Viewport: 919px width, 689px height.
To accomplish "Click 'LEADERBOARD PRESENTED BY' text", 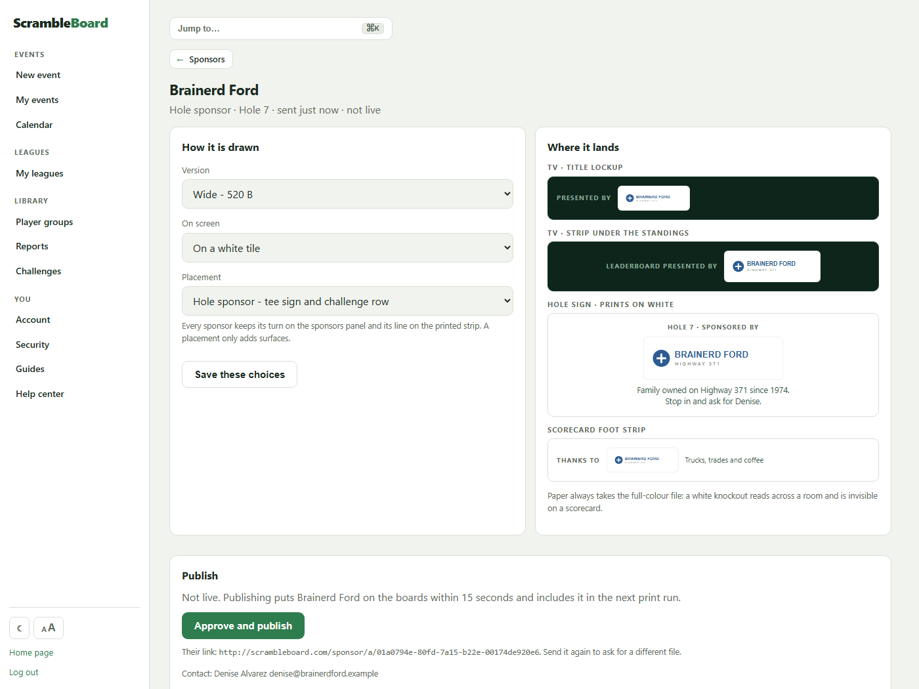I will [661, 266].
